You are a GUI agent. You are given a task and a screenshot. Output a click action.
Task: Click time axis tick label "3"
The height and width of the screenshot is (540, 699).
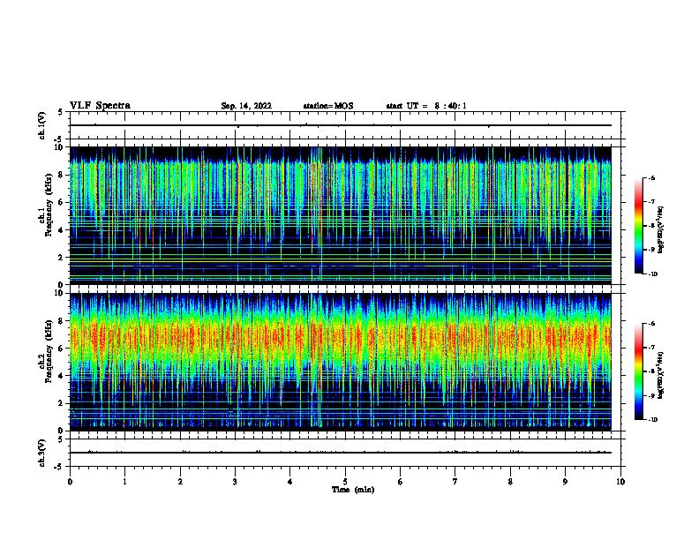pos(235,482)
